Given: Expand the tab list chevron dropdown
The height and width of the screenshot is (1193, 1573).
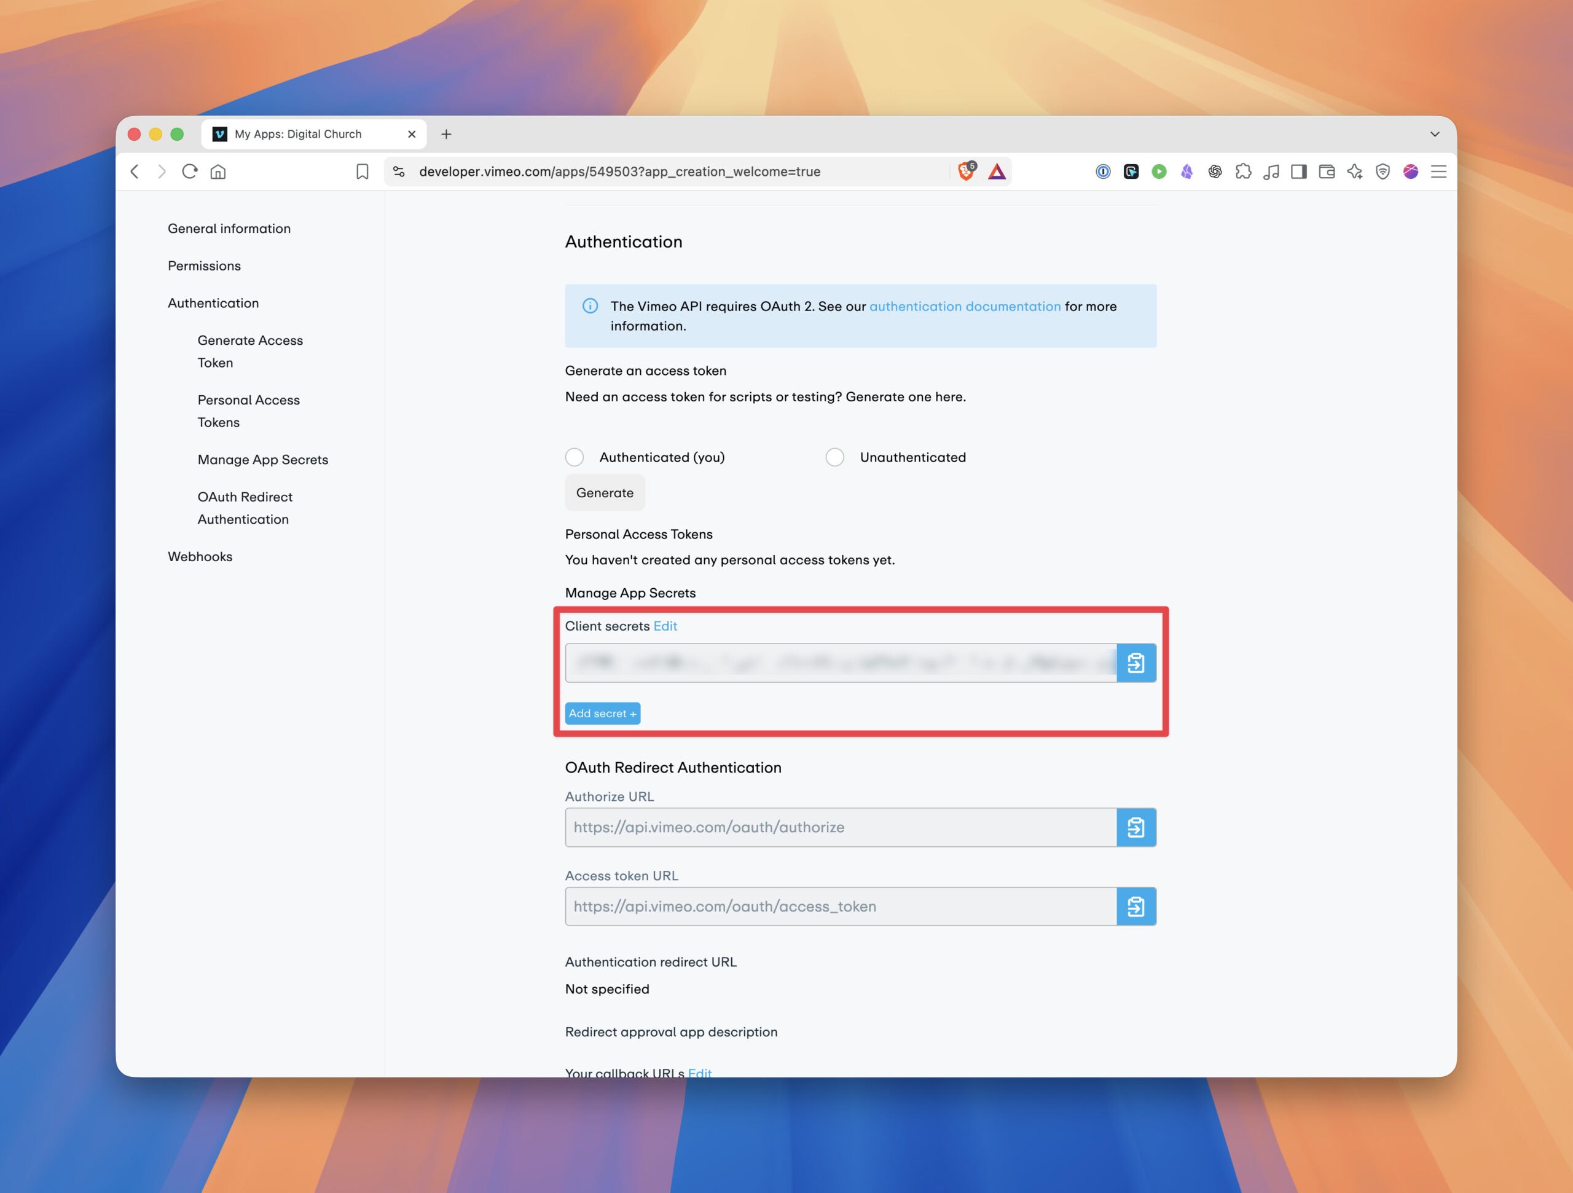Looking at the screenshot, I should click(1435, 134).
